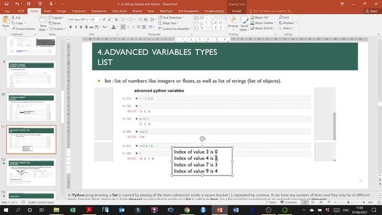The width and height of the screenshot is (382, 215).
Task: Click the Replace button
Action: pyautogui.click(x=288, y=23)
